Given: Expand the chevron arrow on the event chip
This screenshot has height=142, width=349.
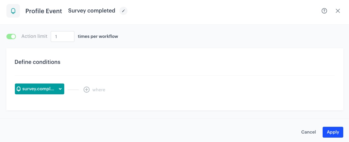Looking at the screenshot, I should tap(60, 89).
